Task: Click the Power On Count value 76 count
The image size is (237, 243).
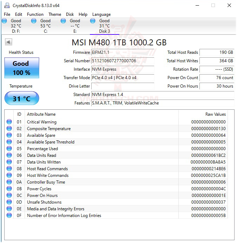Action: [217, 78]
